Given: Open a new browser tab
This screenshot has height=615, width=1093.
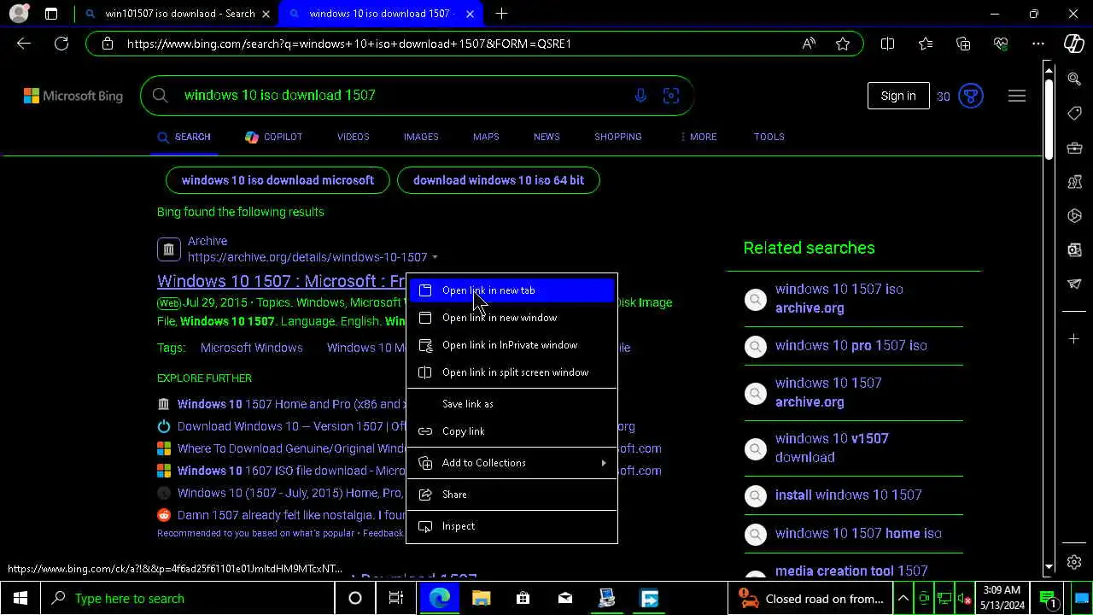Looking at the screenshot, I should click(x=501, y=14).
